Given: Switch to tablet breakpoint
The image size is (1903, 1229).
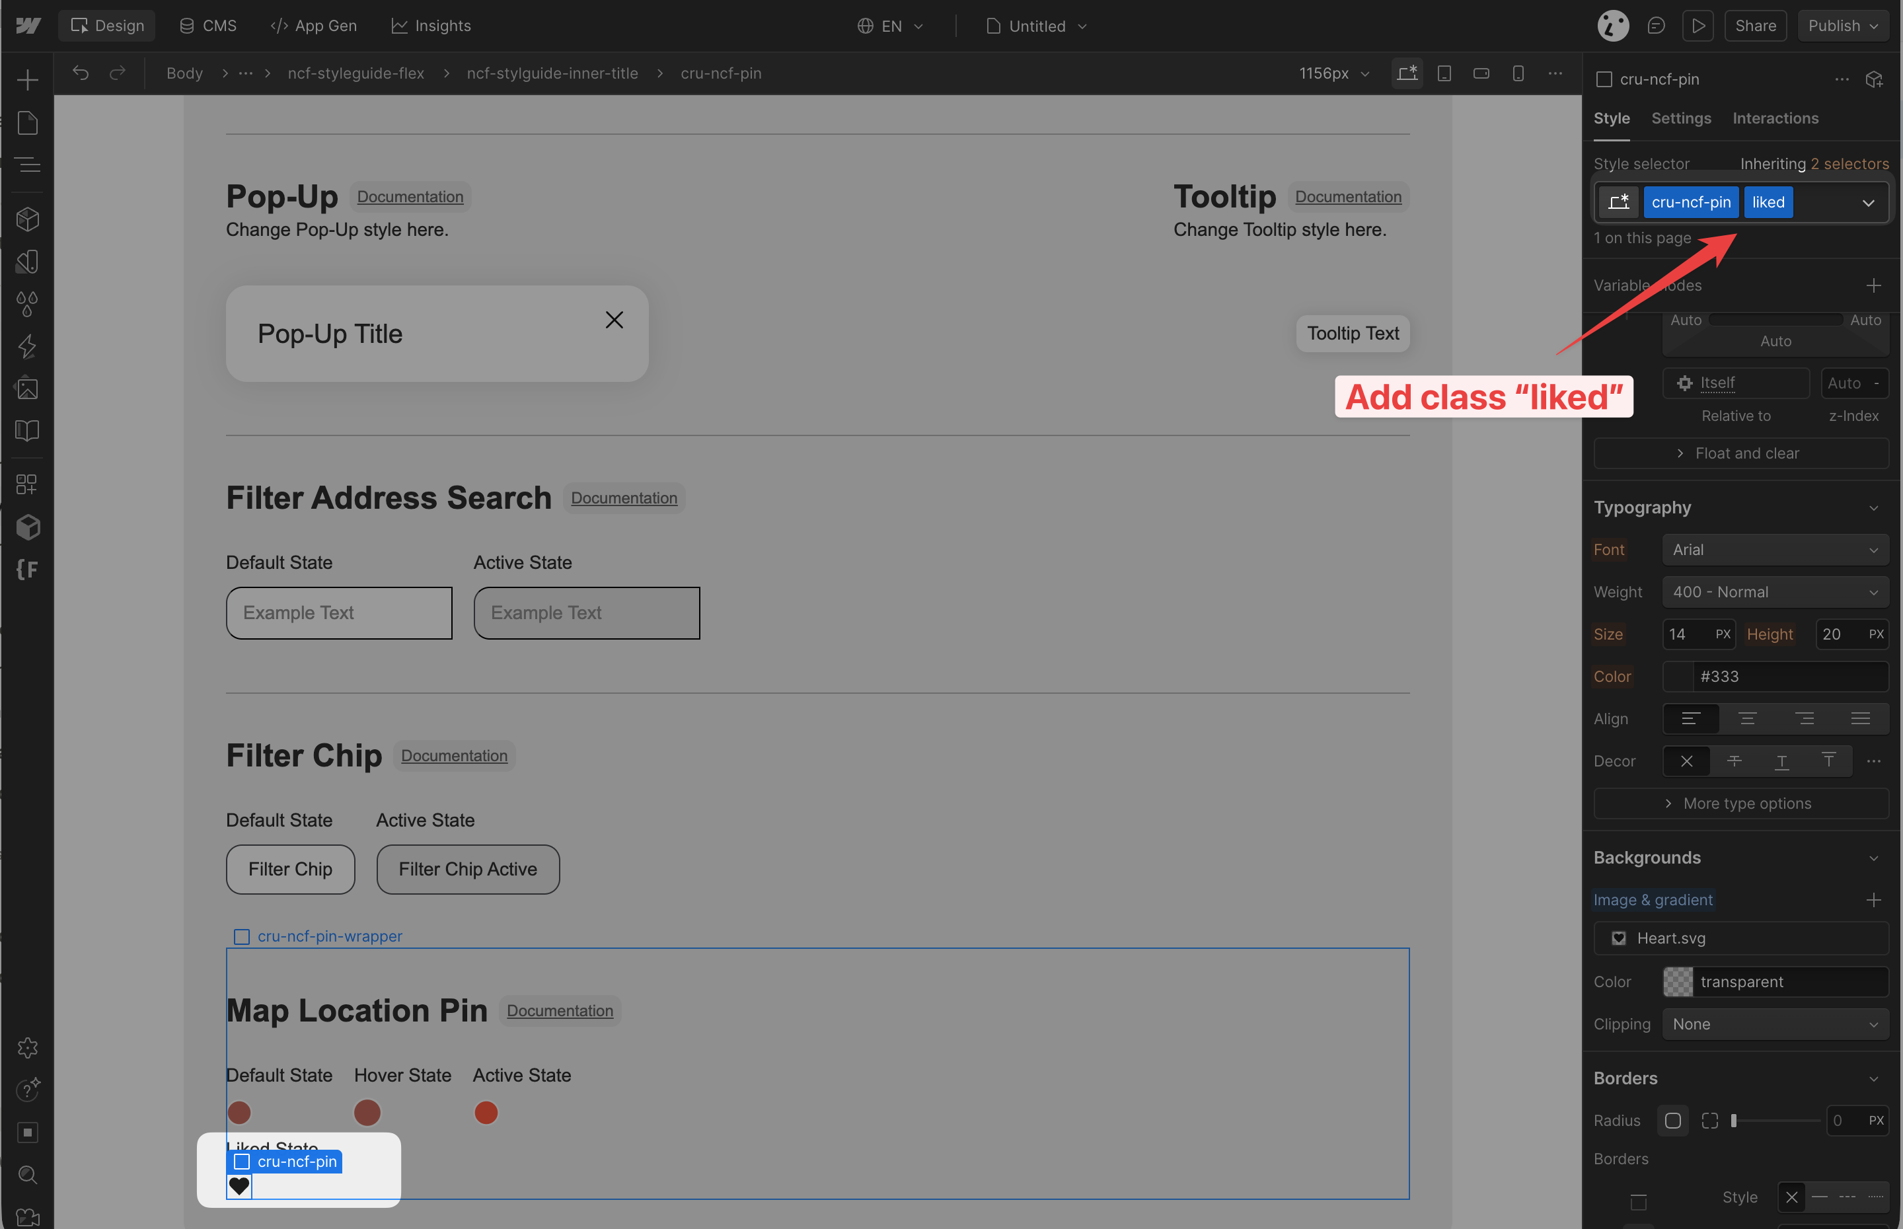Looking at the screenshot, I should tap(1443, 73).
